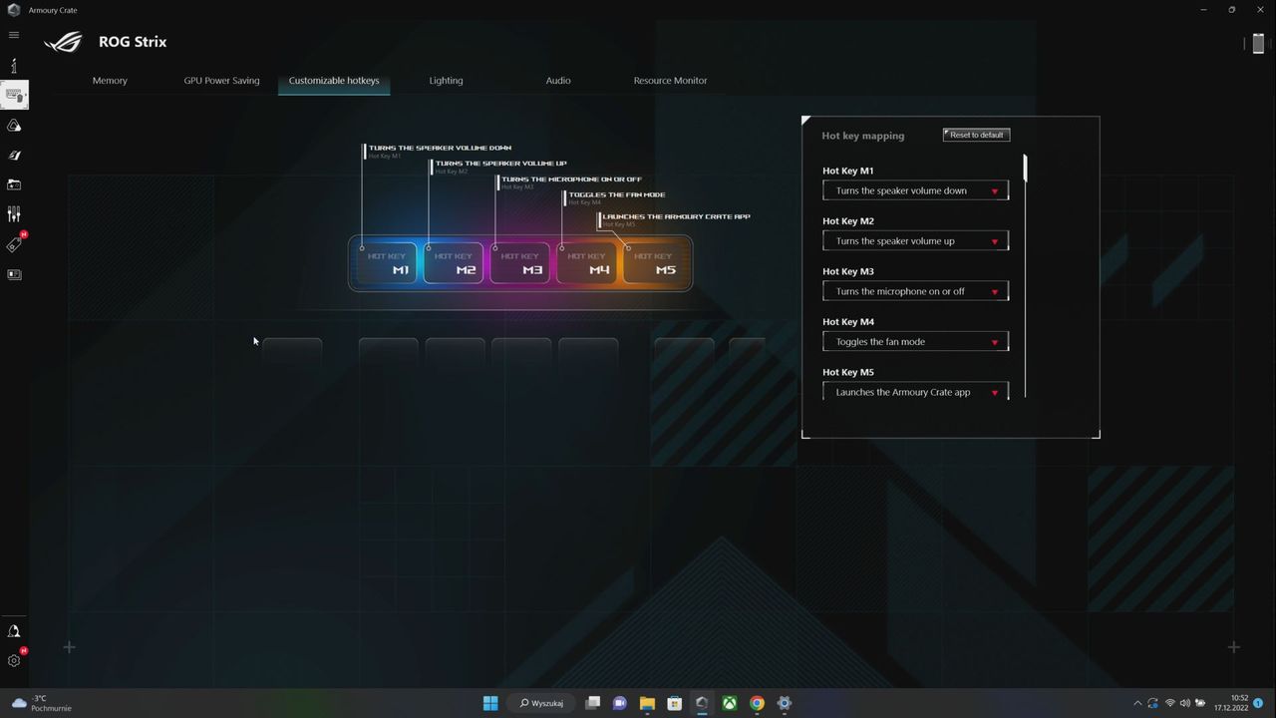
Task: Open the Game Library folder icon
Action: coord(14,184)
